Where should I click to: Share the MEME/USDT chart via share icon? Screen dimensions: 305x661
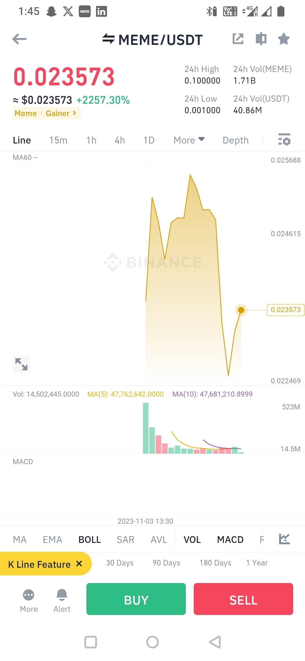(x=239, y=39)
